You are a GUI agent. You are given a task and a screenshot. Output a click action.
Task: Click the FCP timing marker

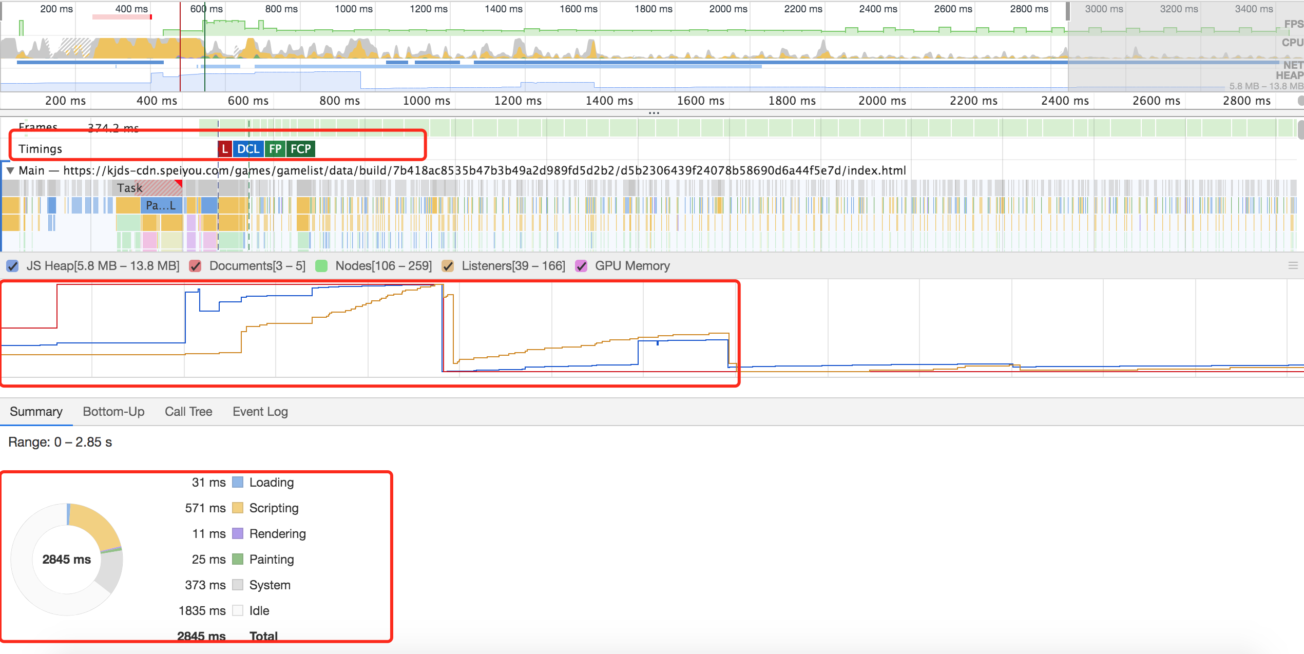tap(300, 149)
